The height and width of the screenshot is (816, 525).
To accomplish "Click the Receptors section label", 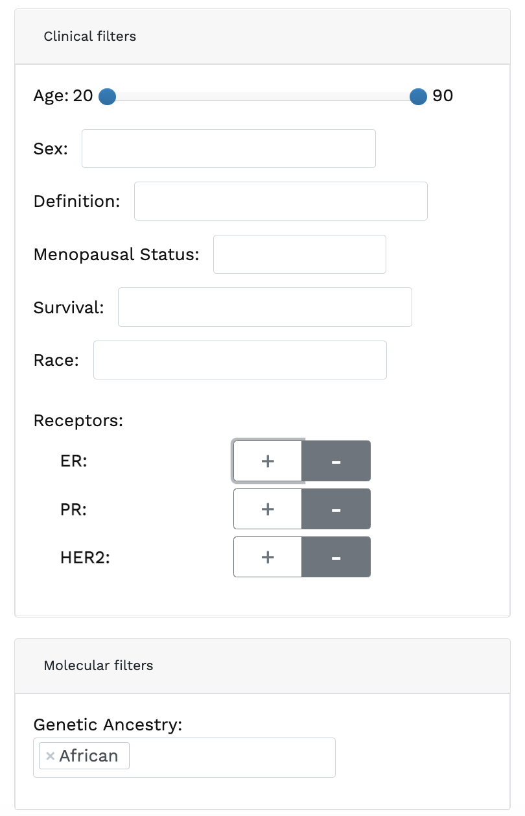I will tap(78, 420).
